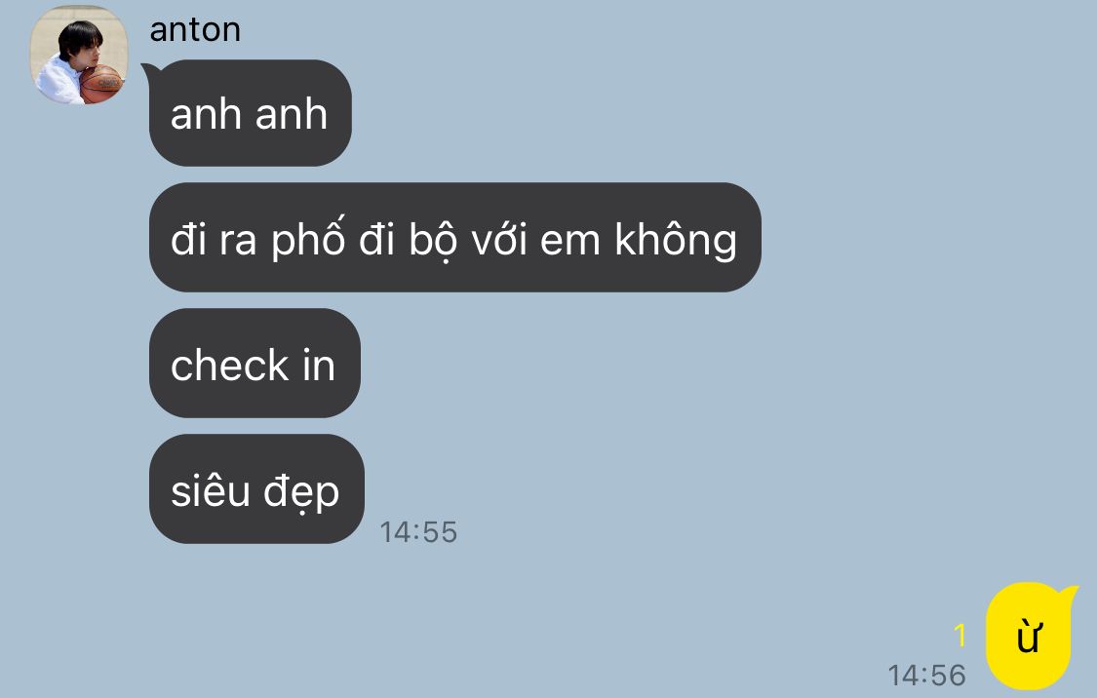Click the word "không" in the message

(x=676, y=240)
